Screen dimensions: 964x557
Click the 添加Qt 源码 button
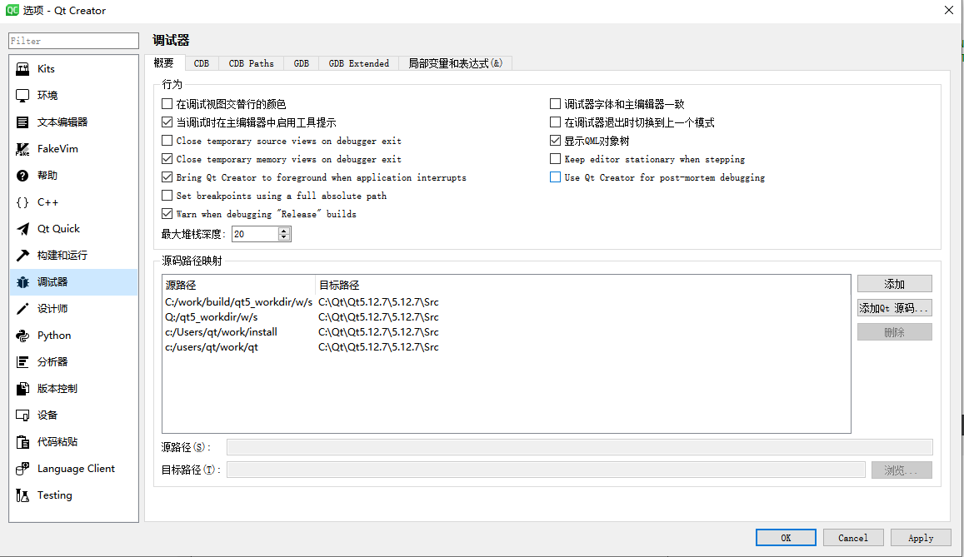[894, 307]
